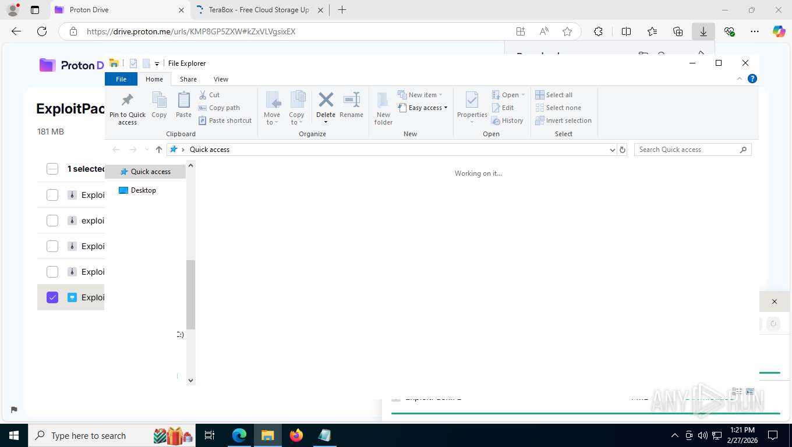The height and width of the screenshot is (447, 792).
Task: Click the Quick access address breadcrumb
Action: pos(210,150)
